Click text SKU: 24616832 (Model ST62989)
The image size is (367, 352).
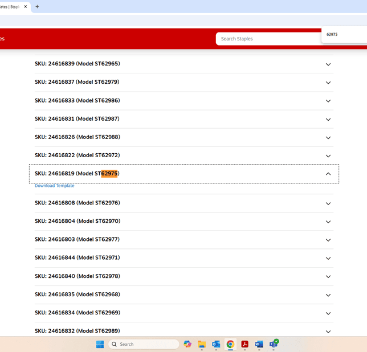(78, 331)
